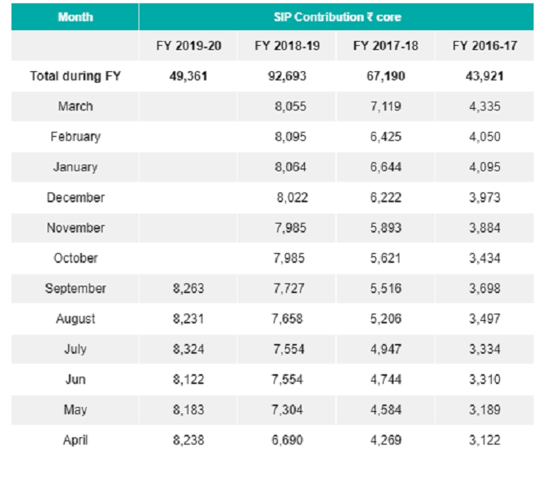
Task: Select October's FY 2016-17 value 3,434
Action: pos(484,258)
